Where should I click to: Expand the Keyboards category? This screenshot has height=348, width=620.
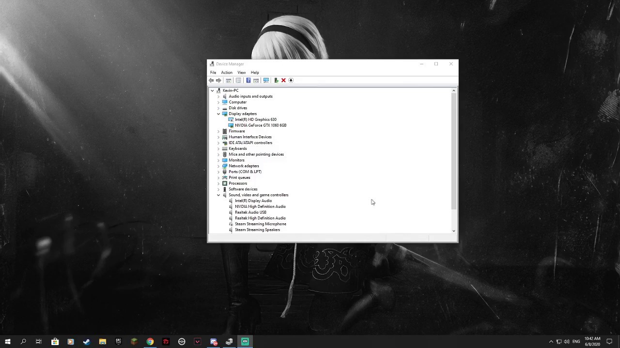tap(218, 148)
